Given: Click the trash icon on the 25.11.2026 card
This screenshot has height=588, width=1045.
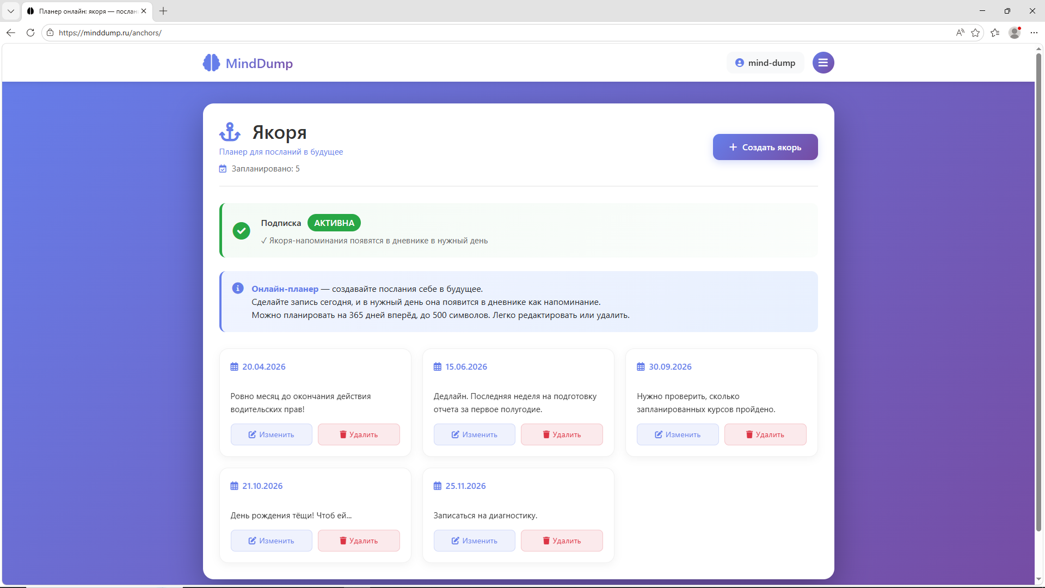Looking at the screenshot, I should (x=546, y=541).
